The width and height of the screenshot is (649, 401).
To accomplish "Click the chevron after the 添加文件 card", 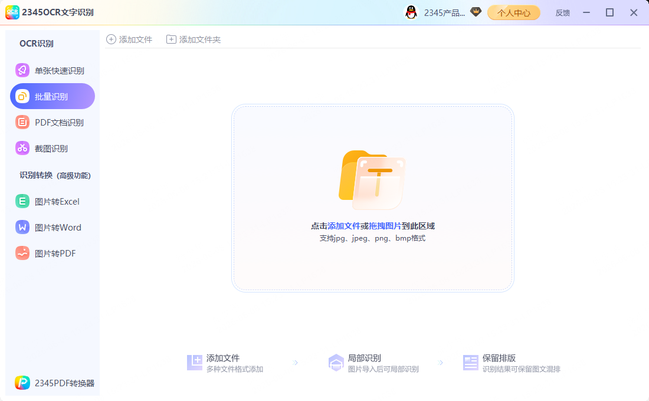I will click(296, 363).
